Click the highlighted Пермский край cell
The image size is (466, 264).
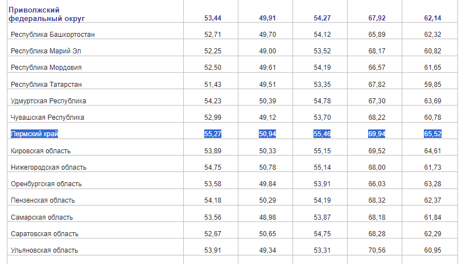[35, 134]
